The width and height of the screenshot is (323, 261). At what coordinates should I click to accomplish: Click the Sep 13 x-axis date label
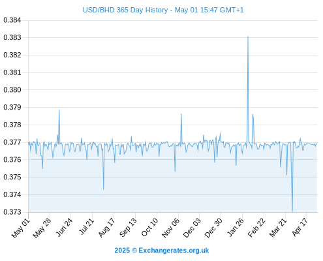[128, 228]
